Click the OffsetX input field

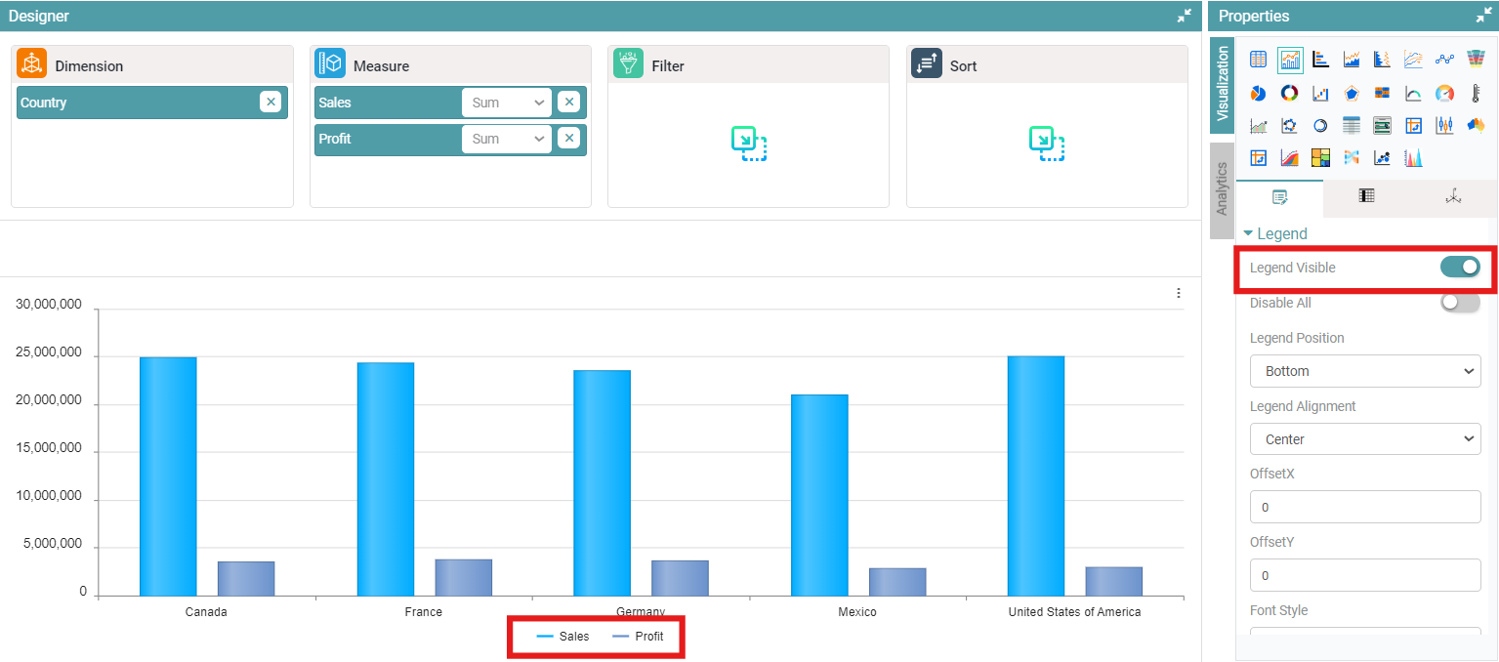click(1364, 508)
